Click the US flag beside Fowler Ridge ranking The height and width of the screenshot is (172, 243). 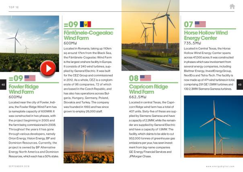30,78
